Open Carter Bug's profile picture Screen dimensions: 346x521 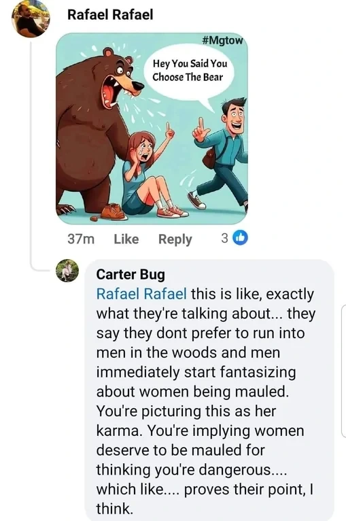(67, 271)
